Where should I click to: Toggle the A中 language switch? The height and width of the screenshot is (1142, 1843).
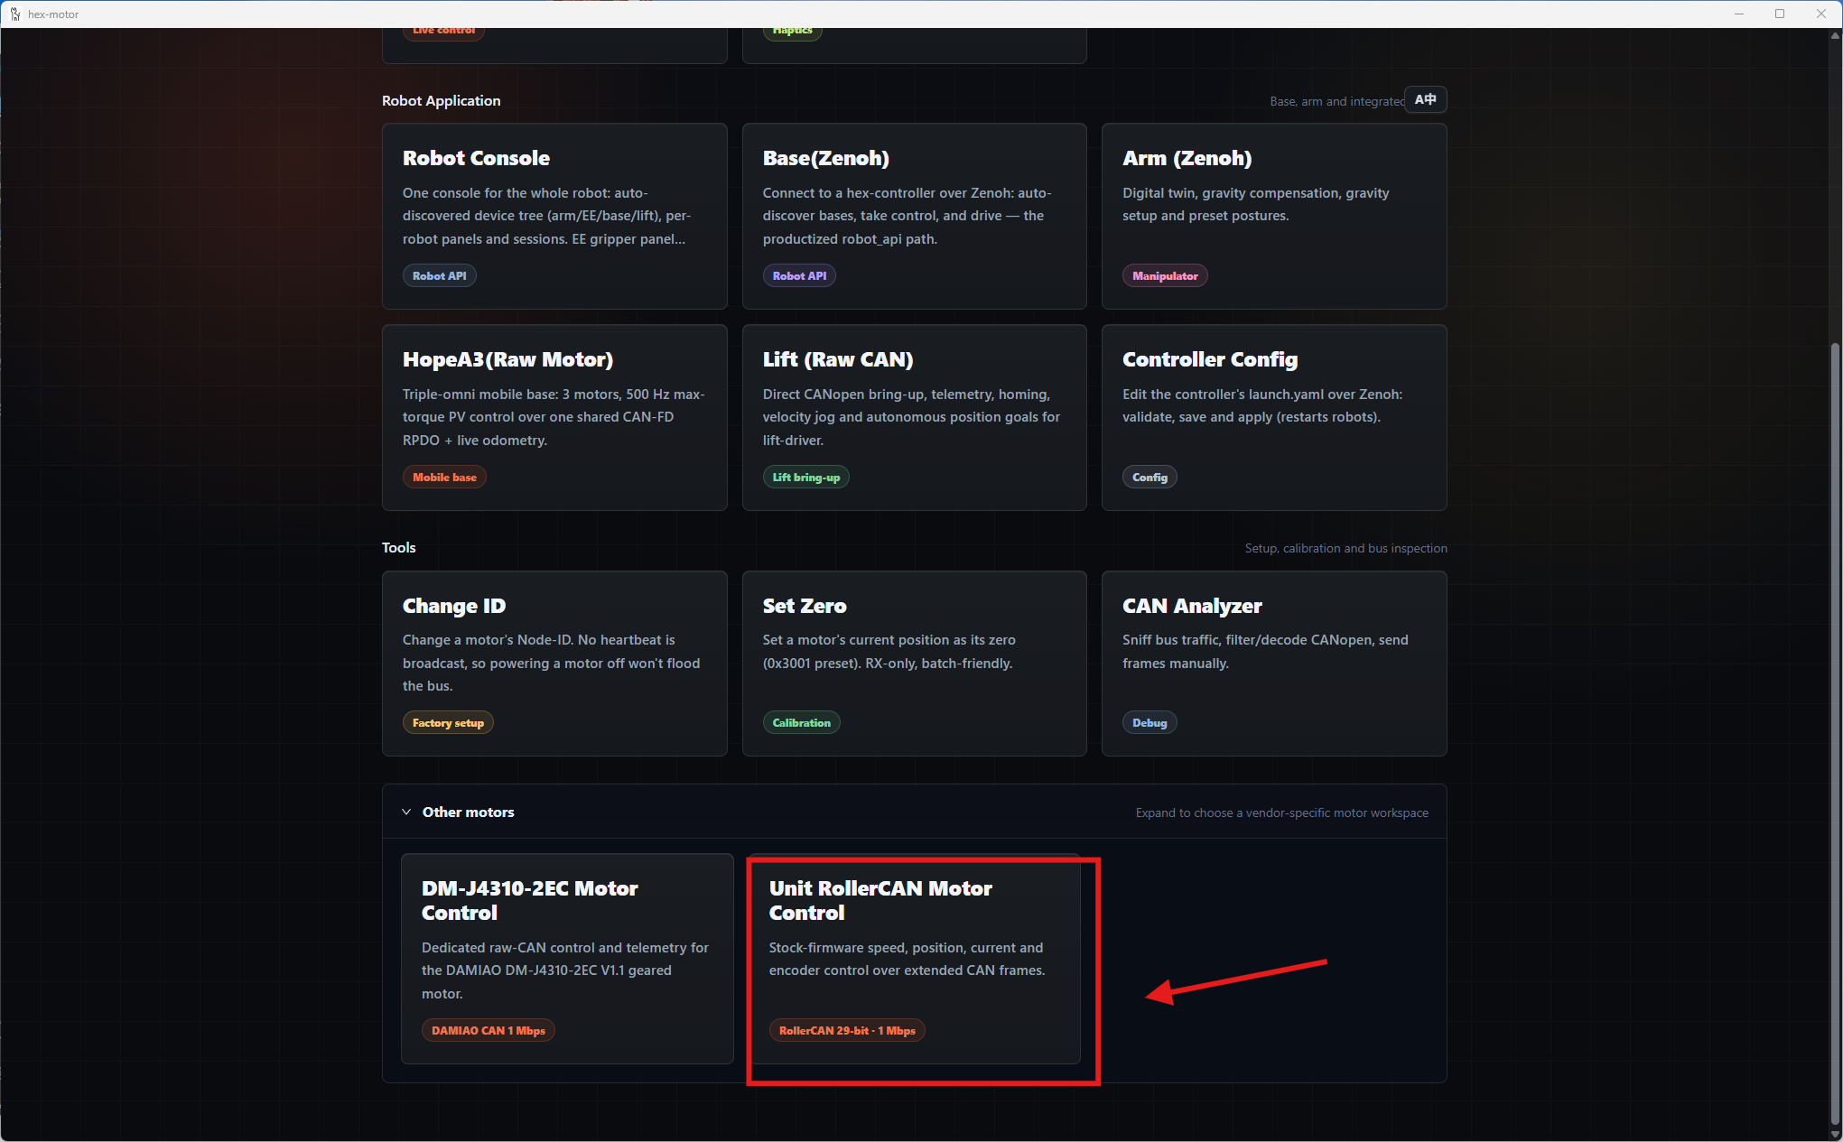[x=1425, y=99]
